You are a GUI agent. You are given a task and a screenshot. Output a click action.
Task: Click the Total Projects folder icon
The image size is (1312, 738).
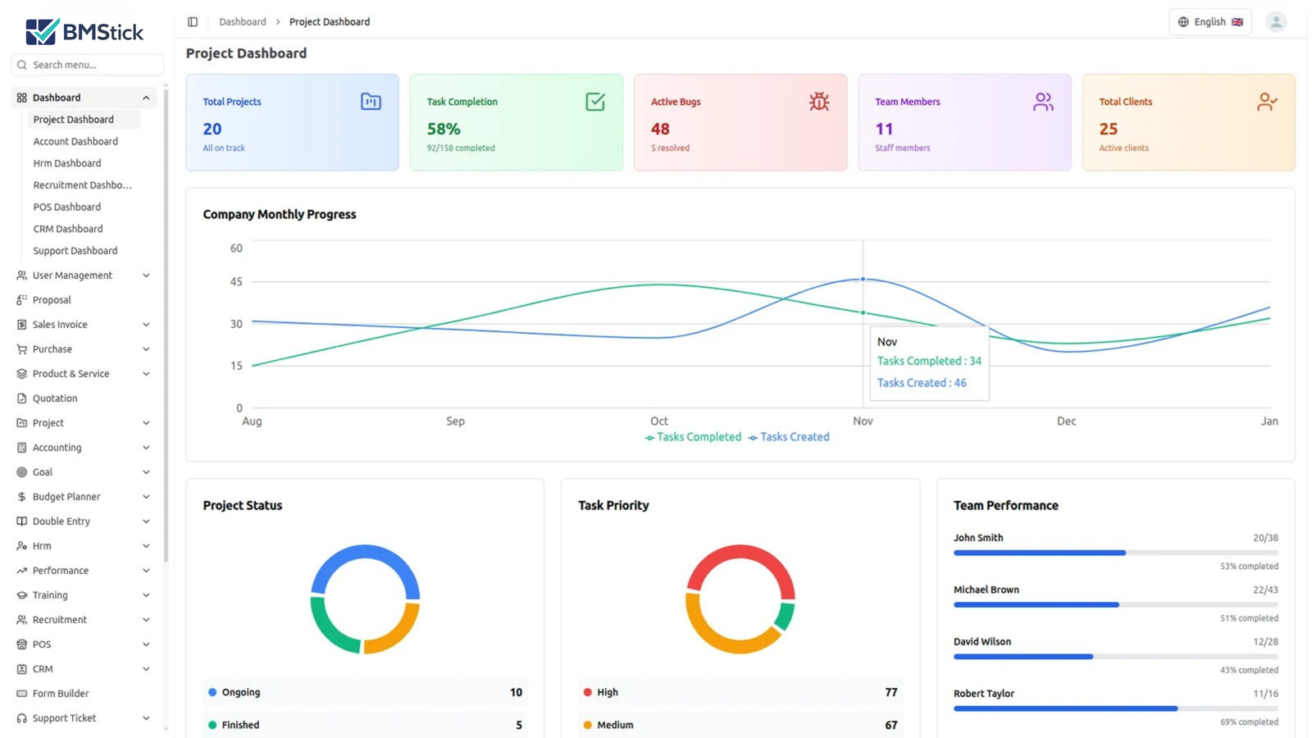coord(371,102)
